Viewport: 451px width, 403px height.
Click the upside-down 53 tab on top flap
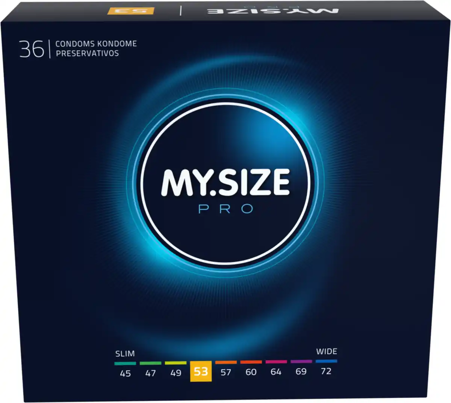(130, 10)
